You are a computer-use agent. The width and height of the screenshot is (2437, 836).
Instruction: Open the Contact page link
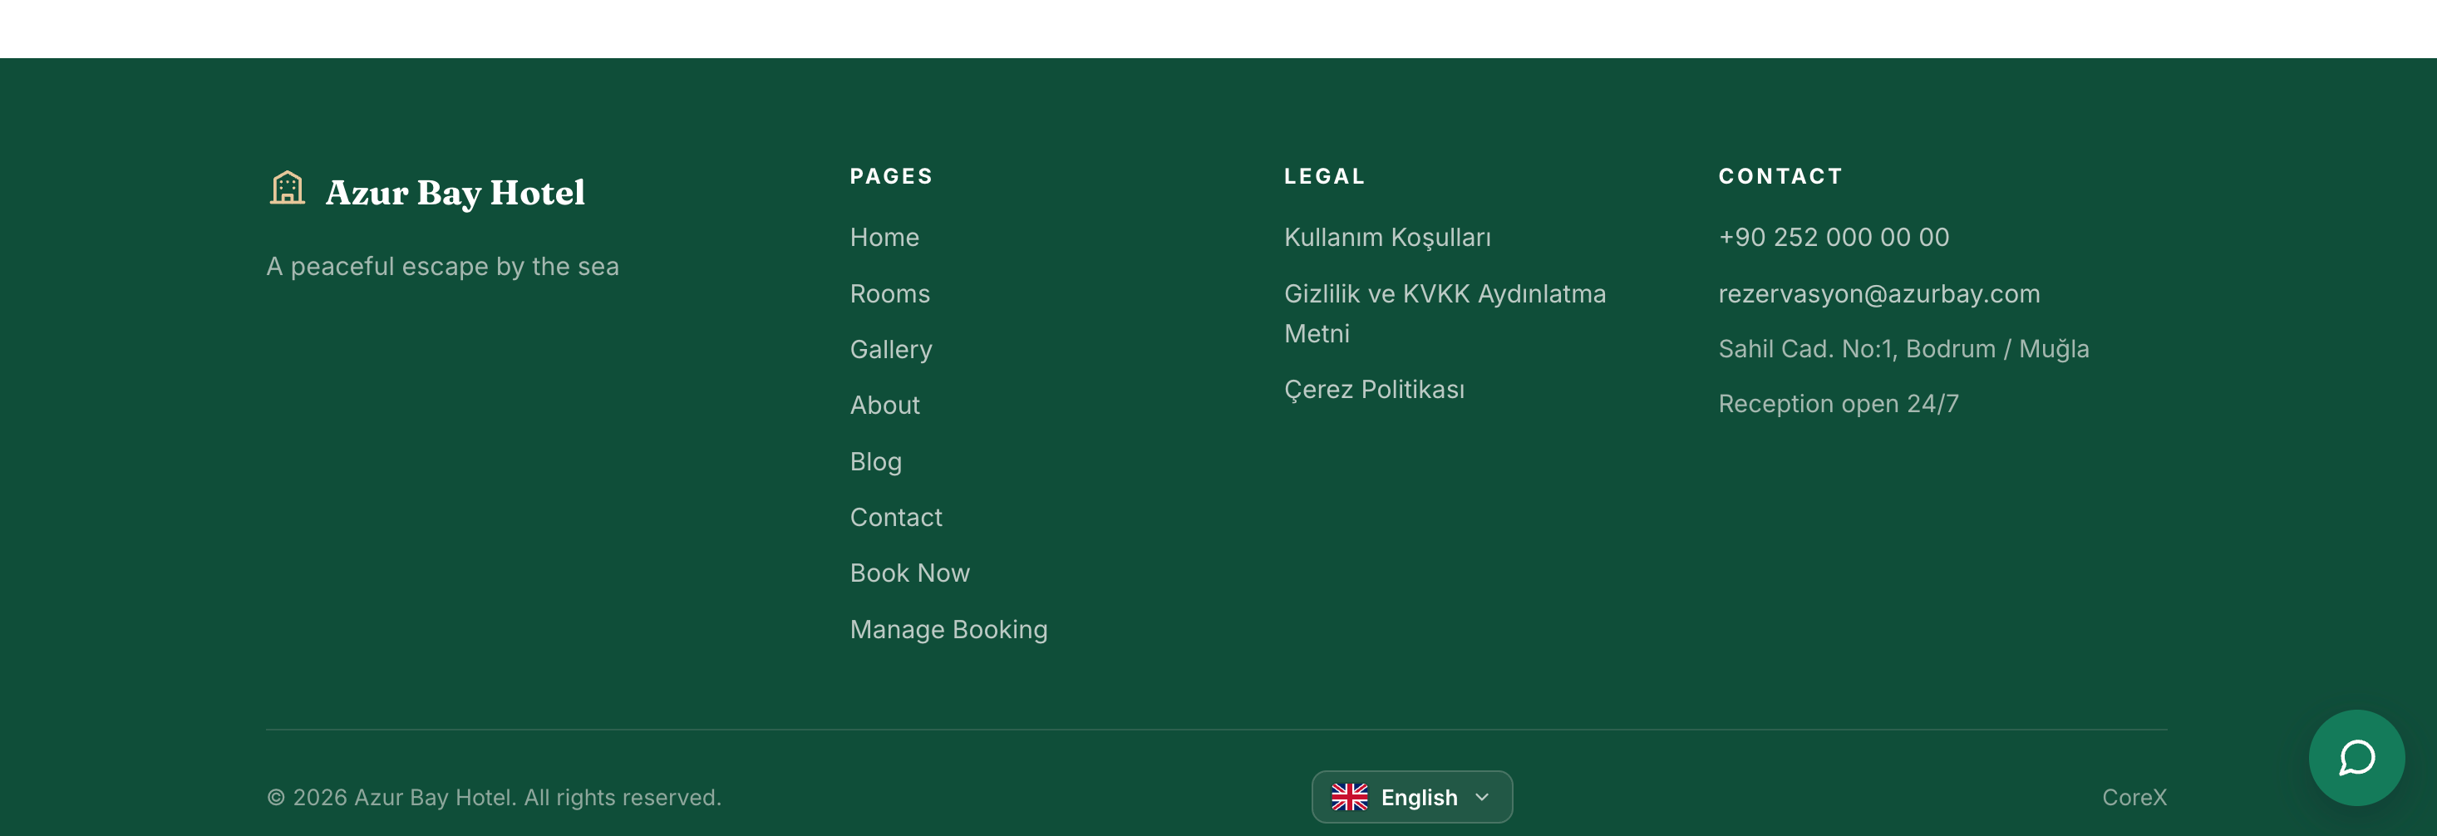pos(896,517)
